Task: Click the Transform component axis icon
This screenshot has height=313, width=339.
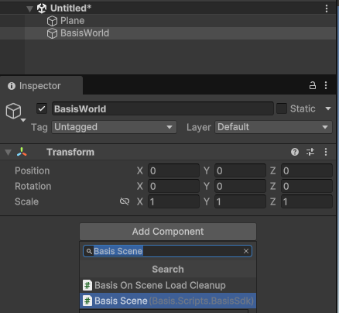Action: point(22,152)
